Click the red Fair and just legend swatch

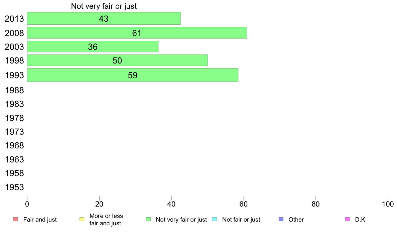16,219
